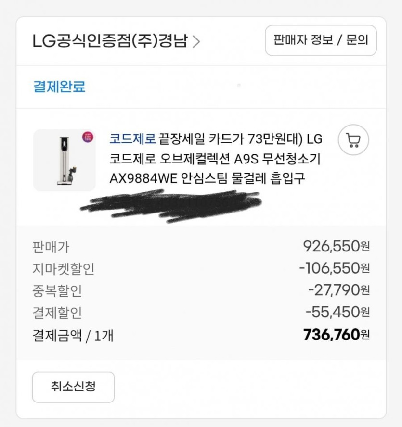Click the -27,790원 discount amount
Screen dimensions: 402x427
(x=339, y=290)
